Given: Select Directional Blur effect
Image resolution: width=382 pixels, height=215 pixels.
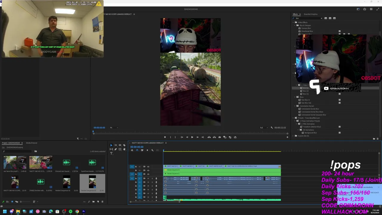Looking at the screenshot, I should (307, 31).
